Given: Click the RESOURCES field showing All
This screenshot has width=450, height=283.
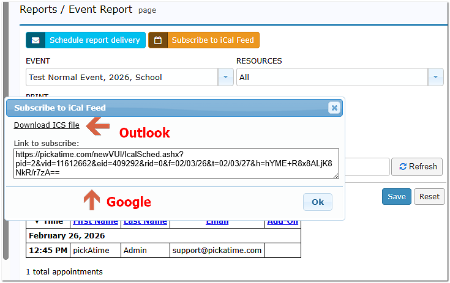Looking at the screenshot, I should pos(331,78).
